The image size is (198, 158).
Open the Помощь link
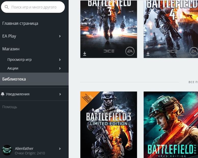[10, 107]
